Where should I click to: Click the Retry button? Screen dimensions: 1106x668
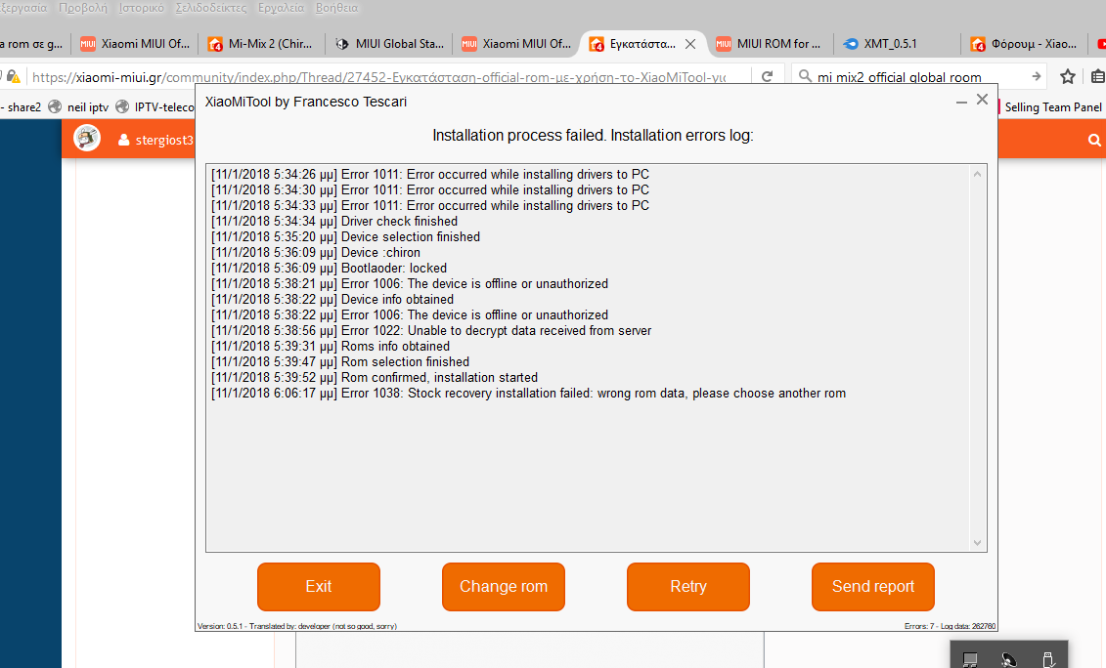click(x=687, y=586)
